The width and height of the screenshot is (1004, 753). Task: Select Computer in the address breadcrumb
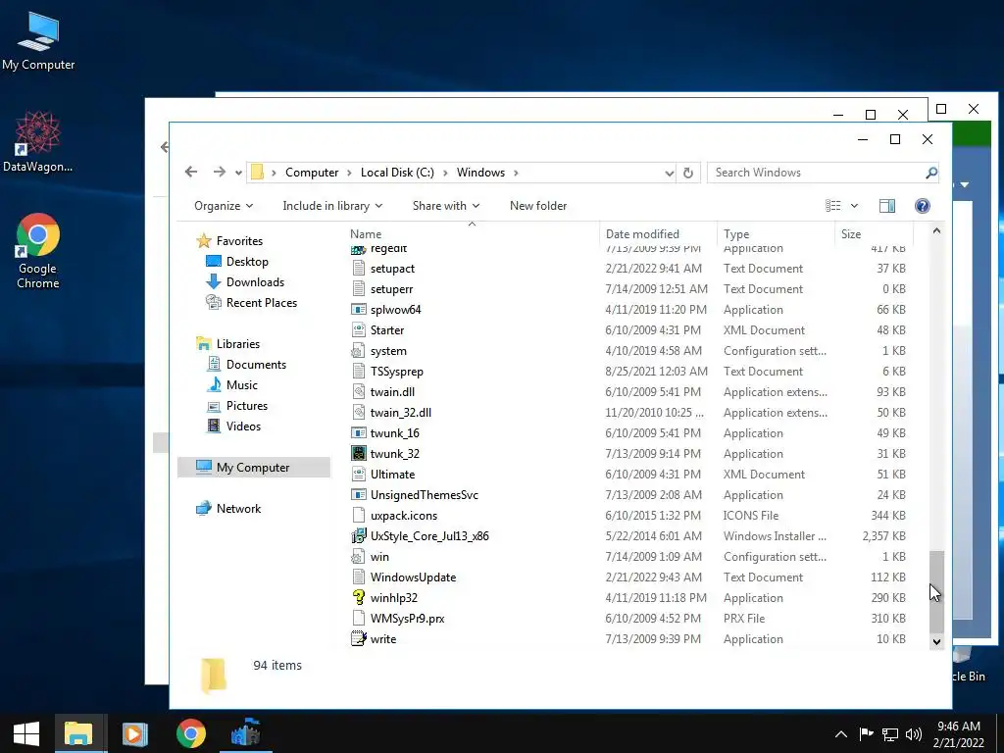point(312,173)
